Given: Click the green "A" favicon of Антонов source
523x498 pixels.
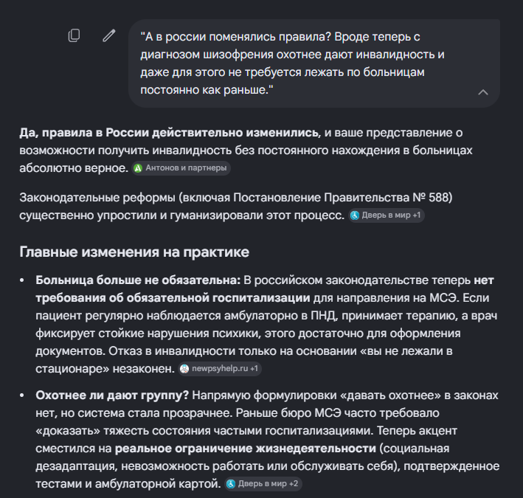Looking at the screenshot, I should pos(138,168).
